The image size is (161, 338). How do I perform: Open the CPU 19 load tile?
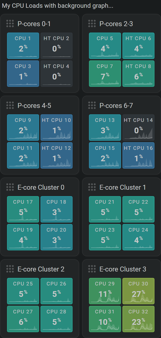click(x=23, y=237)
